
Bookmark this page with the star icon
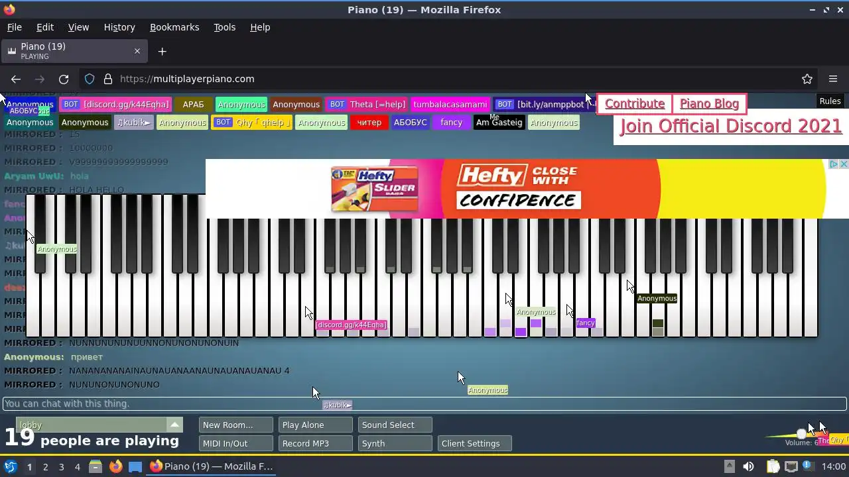(807, 79)
